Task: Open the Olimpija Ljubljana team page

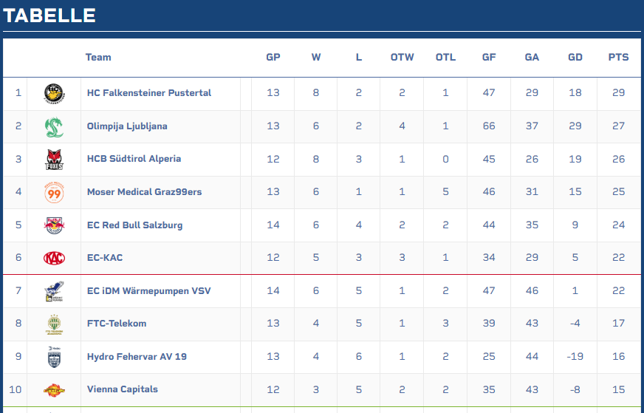Action: click(127, 126)
